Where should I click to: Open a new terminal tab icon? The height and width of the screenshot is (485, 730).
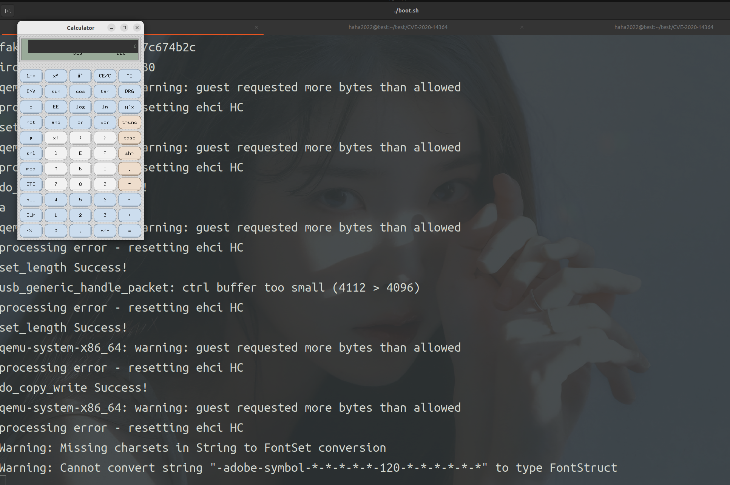pyautogui.click(x=8, y=11)
